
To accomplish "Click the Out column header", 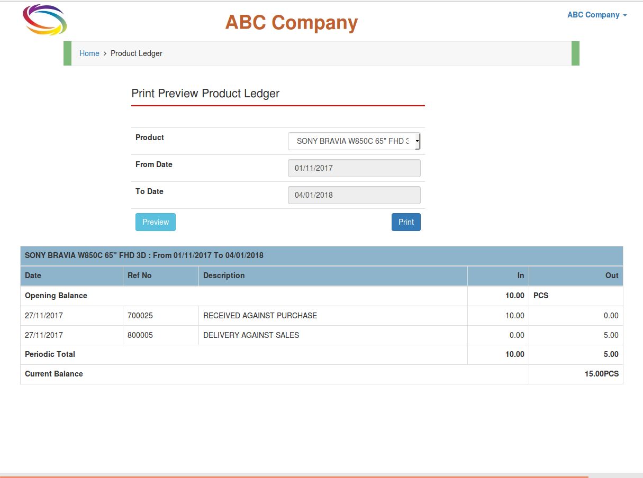I will pyautogui.click(x=612, y=275).
